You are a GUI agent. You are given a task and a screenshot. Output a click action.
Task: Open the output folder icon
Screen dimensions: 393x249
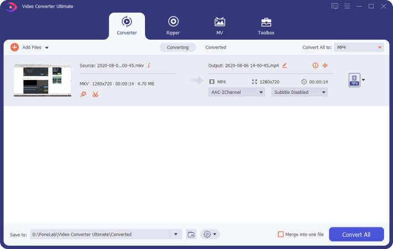191,234
